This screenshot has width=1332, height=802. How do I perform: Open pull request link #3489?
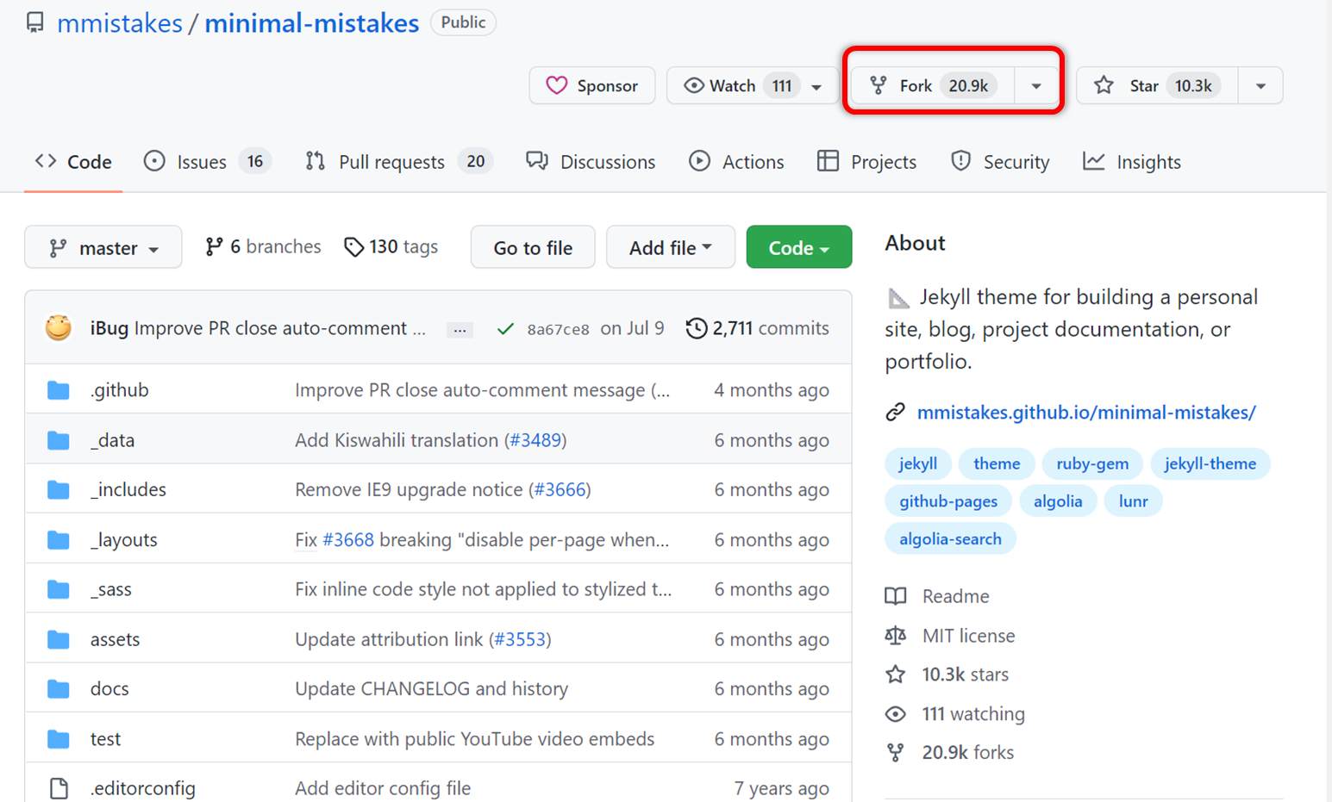[535, 440]
